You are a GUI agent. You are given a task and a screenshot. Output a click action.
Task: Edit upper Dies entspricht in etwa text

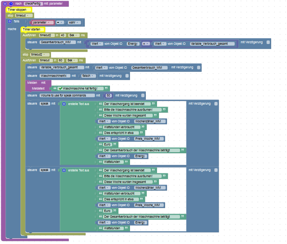tap(121, 133)
